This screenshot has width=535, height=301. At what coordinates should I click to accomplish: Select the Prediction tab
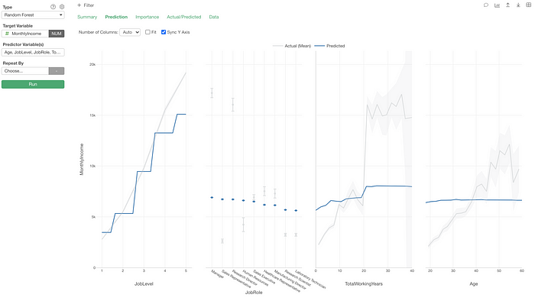pos(116,17)
